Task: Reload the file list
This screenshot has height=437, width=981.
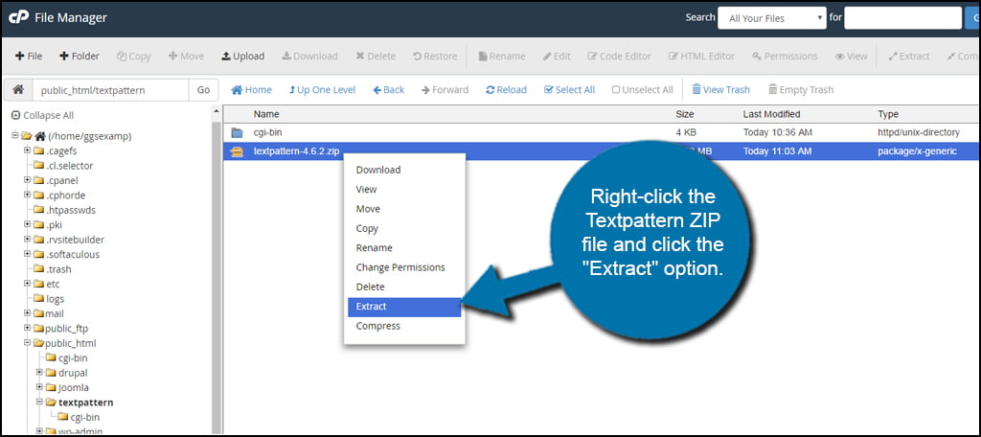Action: (x=506, y=90)
